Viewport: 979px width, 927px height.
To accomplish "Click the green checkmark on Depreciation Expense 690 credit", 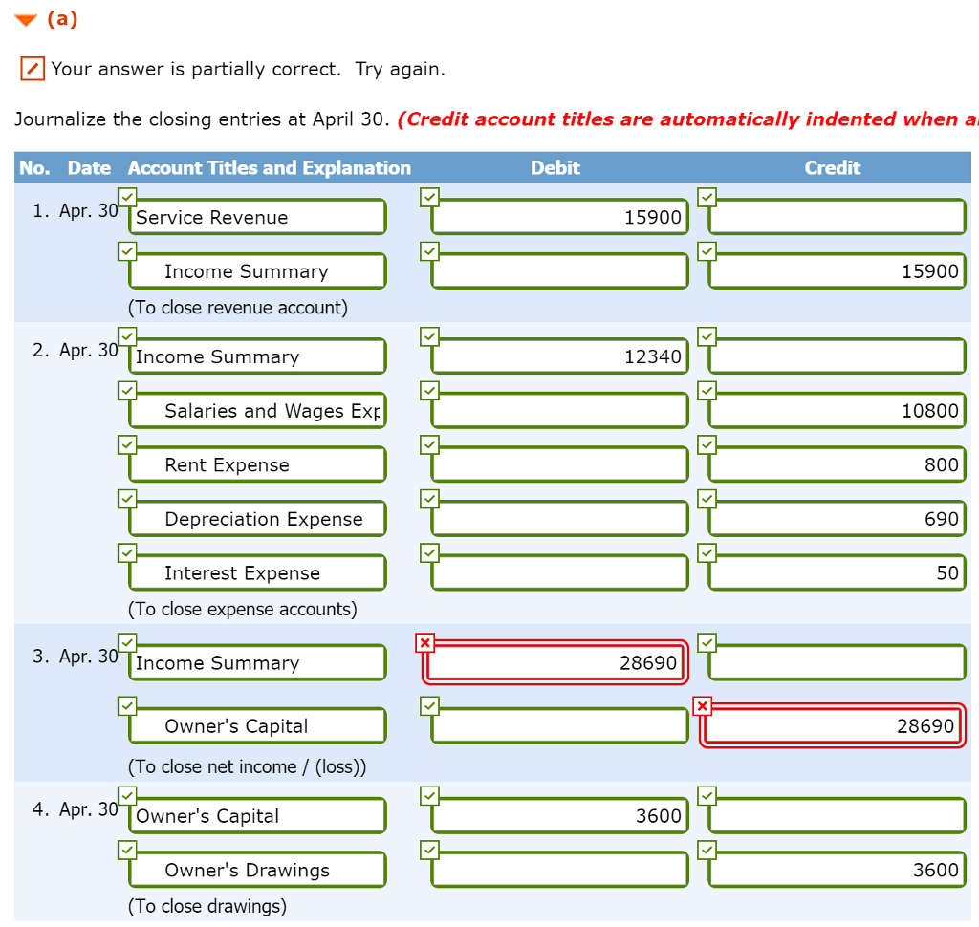I will point(707,498).
